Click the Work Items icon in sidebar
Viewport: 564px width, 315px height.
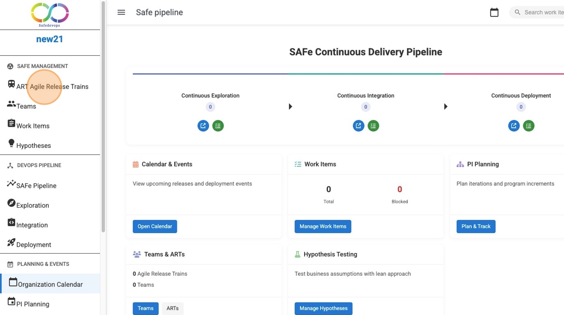click(x=11, y=123)
